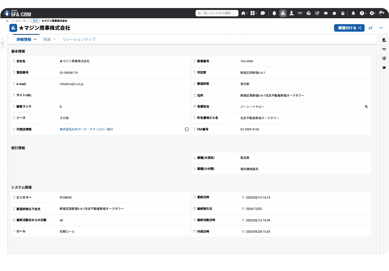Viewport: 389px width, 271px height.
Task: Click the blue company icon beside the title
Action: (x=13, y=28)
